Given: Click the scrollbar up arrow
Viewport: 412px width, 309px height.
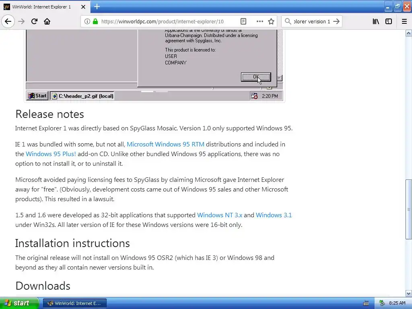Looking at the screenshot, I should [x=409, y=33].
